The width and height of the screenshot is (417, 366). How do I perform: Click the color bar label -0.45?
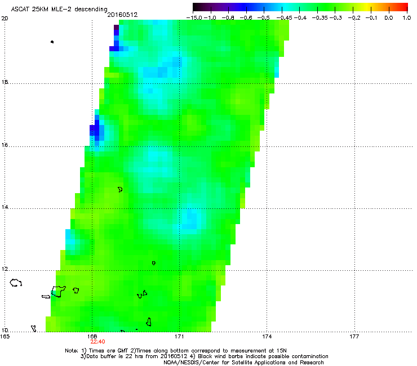coord(285,18)
